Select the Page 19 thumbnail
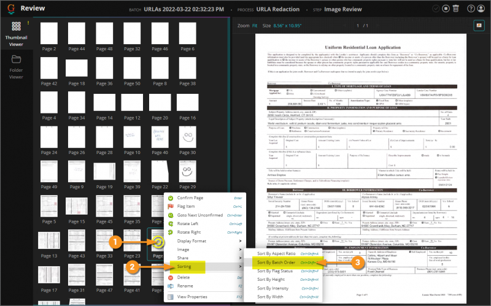The image size is (491, 306). 104,172
